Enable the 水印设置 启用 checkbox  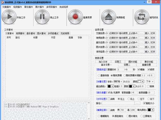(x=109, y=99)
